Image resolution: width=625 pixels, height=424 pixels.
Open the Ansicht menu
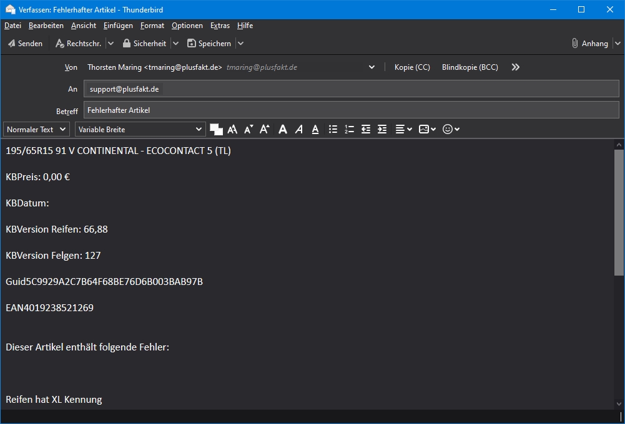84,26
